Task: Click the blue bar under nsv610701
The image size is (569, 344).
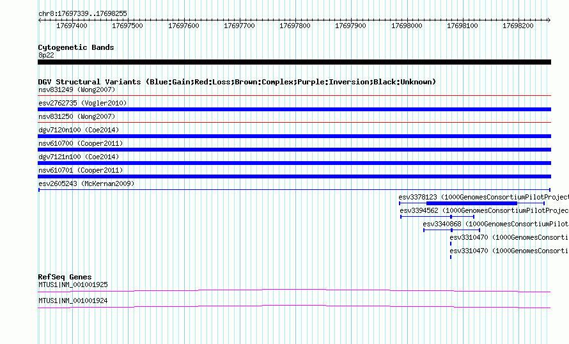Action: [x=294, y=176]
